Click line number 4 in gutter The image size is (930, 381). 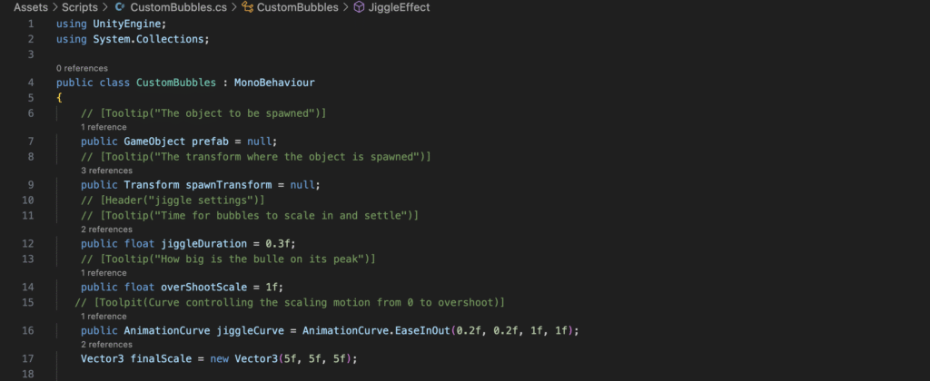pyautogui.click(x=31, y=83)
